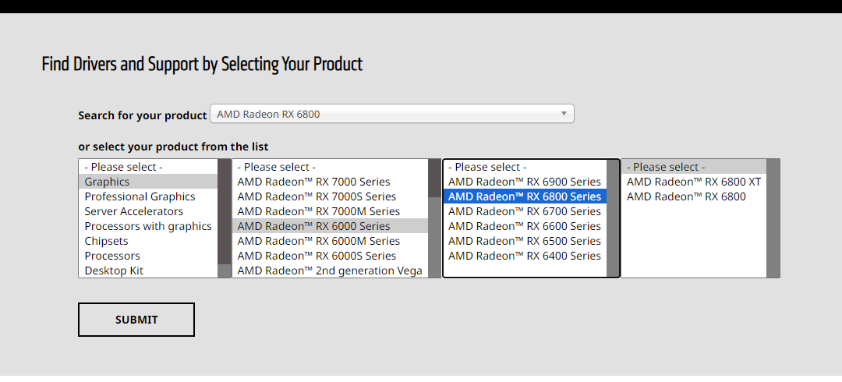Select Chipsets in the first list
This screenshot has width=842, height=382.
coord(107,241)
